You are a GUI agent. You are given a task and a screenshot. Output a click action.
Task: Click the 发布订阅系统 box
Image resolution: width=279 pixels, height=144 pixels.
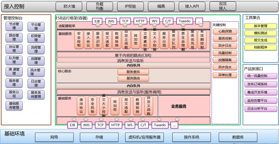pos(261,84)
